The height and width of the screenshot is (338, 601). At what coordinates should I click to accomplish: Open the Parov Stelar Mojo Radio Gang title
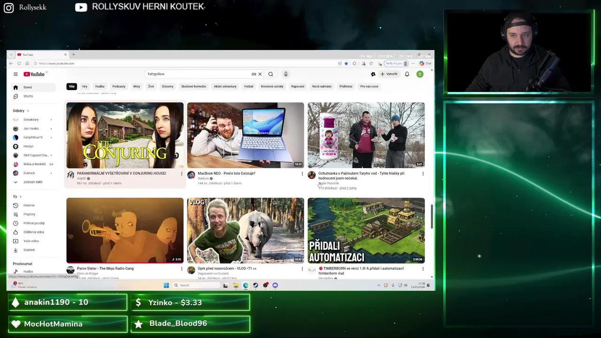105,269
